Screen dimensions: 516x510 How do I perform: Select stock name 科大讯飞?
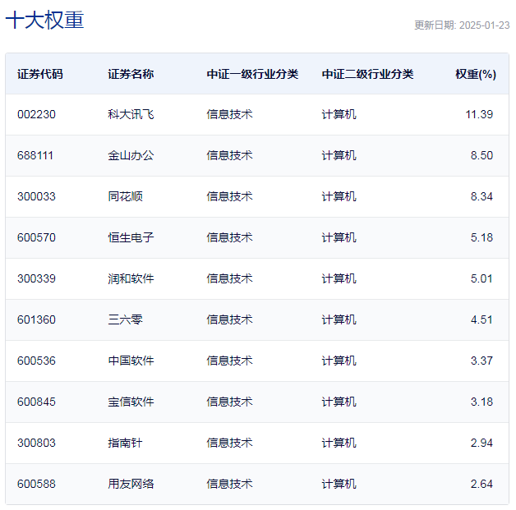click(x=131, y=114)
